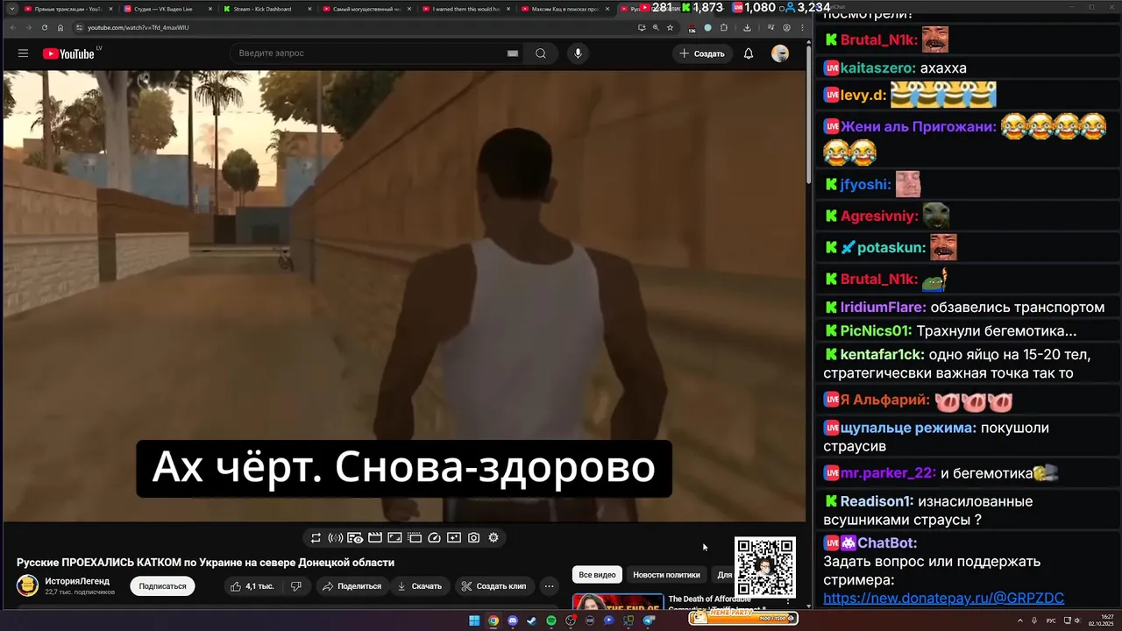Click the browser back arrow
Image resolution: width=1122 pixels, height=631 pixels.
[x=13, y=27]
